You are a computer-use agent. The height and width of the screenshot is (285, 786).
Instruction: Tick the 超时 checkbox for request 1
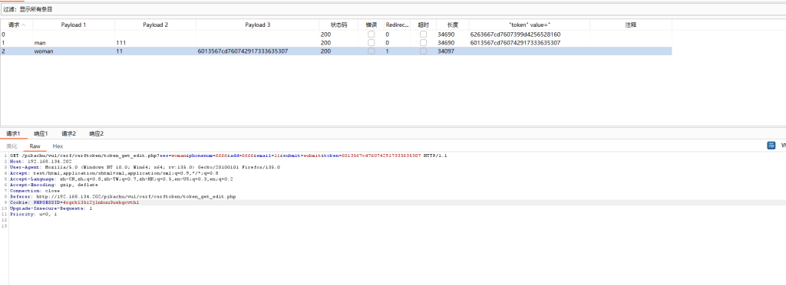424,43
